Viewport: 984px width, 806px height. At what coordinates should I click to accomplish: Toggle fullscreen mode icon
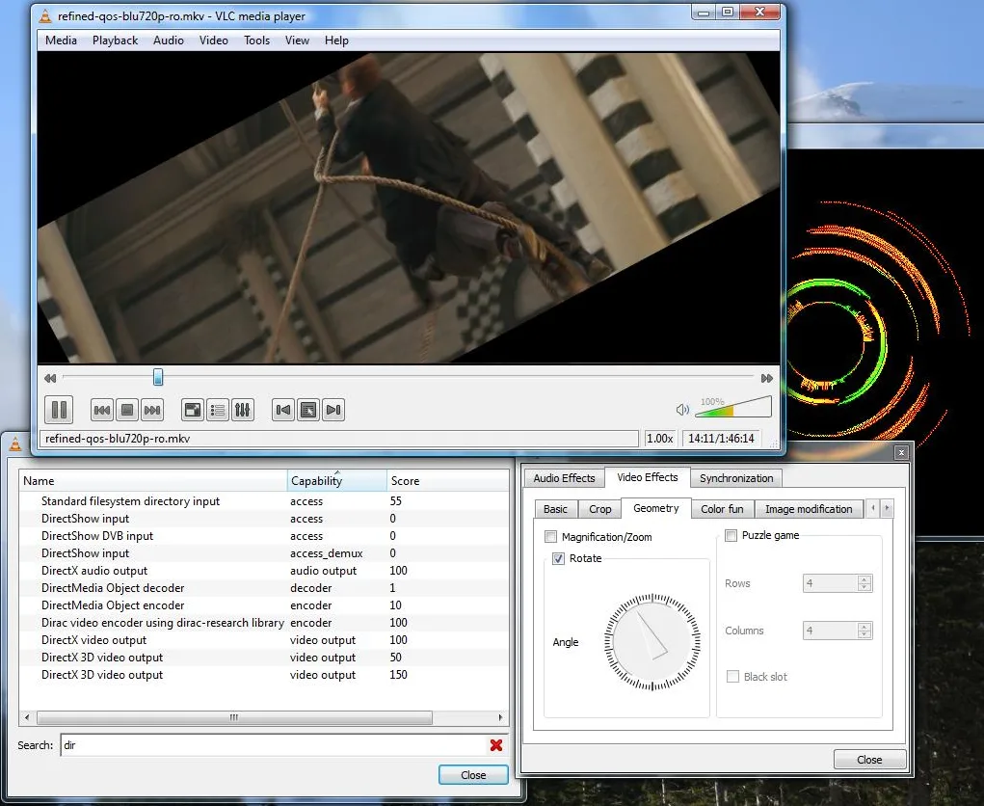coord(192,410)
